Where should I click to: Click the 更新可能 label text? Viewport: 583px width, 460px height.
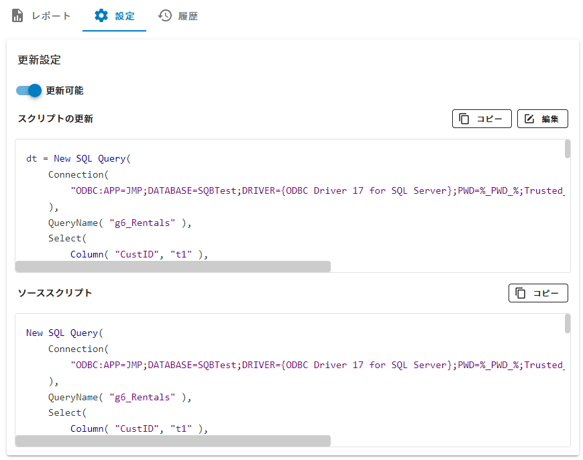tap(64, 91)
